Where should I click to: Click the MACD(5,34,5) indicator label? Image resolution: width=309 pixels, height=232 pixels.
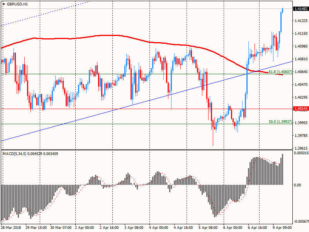point(31,154)
